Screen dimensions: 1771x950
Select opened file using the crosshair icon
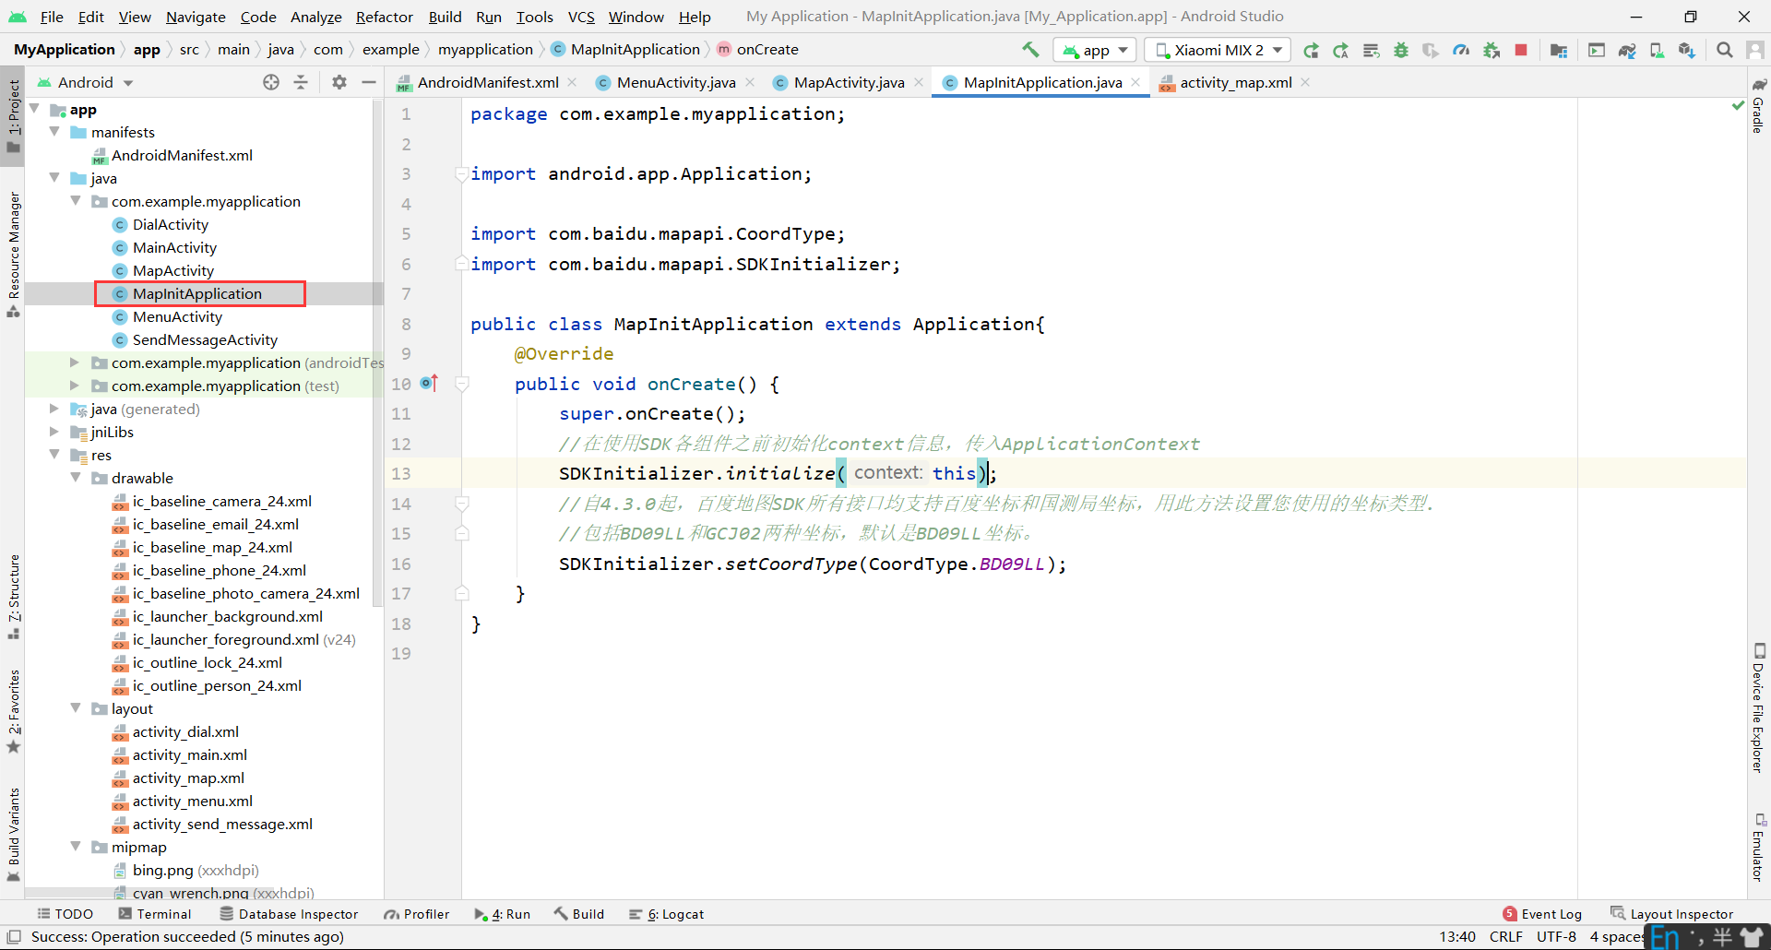(x=271, y=82)
